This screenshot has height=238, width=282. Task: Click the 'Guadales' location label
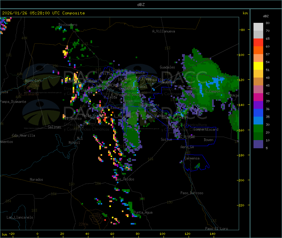click(x=167, y=67)
